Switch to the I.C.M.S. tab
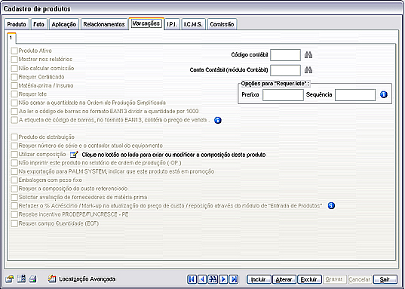This screenshot has height=289, width=405. pos(194,24)
